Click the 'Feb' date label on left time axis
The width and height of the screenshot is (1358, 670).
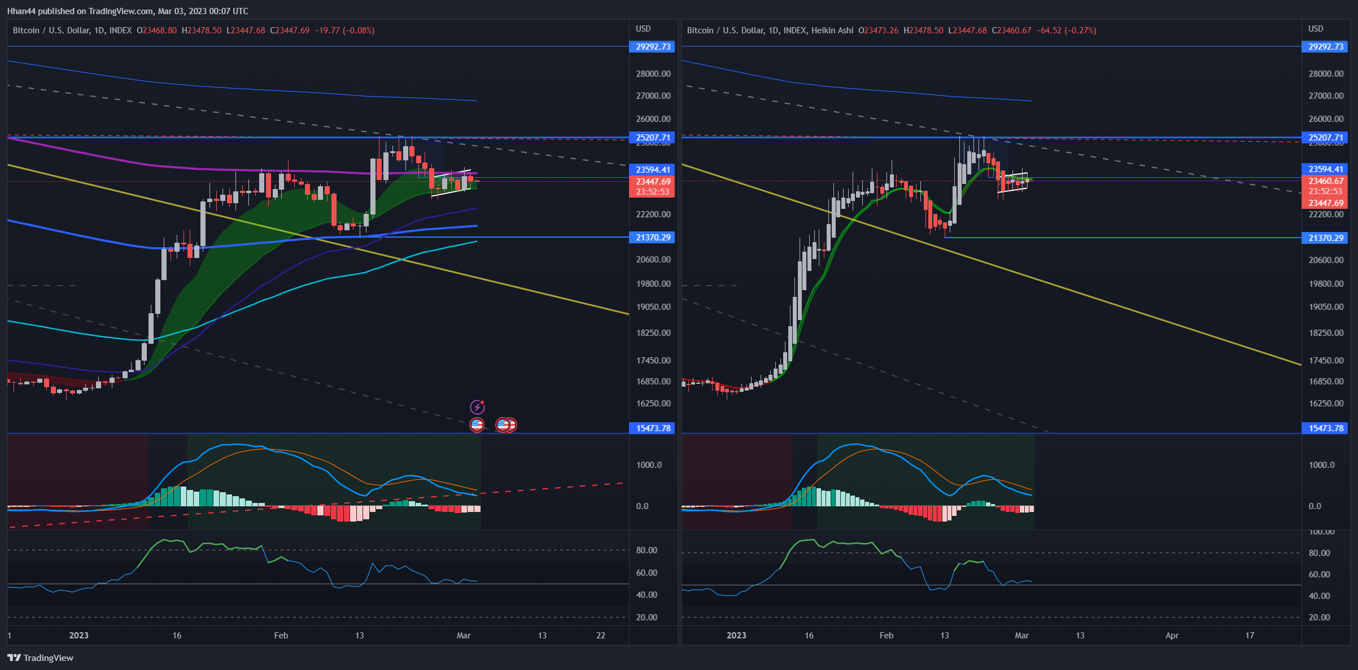(x=281, y=636)
